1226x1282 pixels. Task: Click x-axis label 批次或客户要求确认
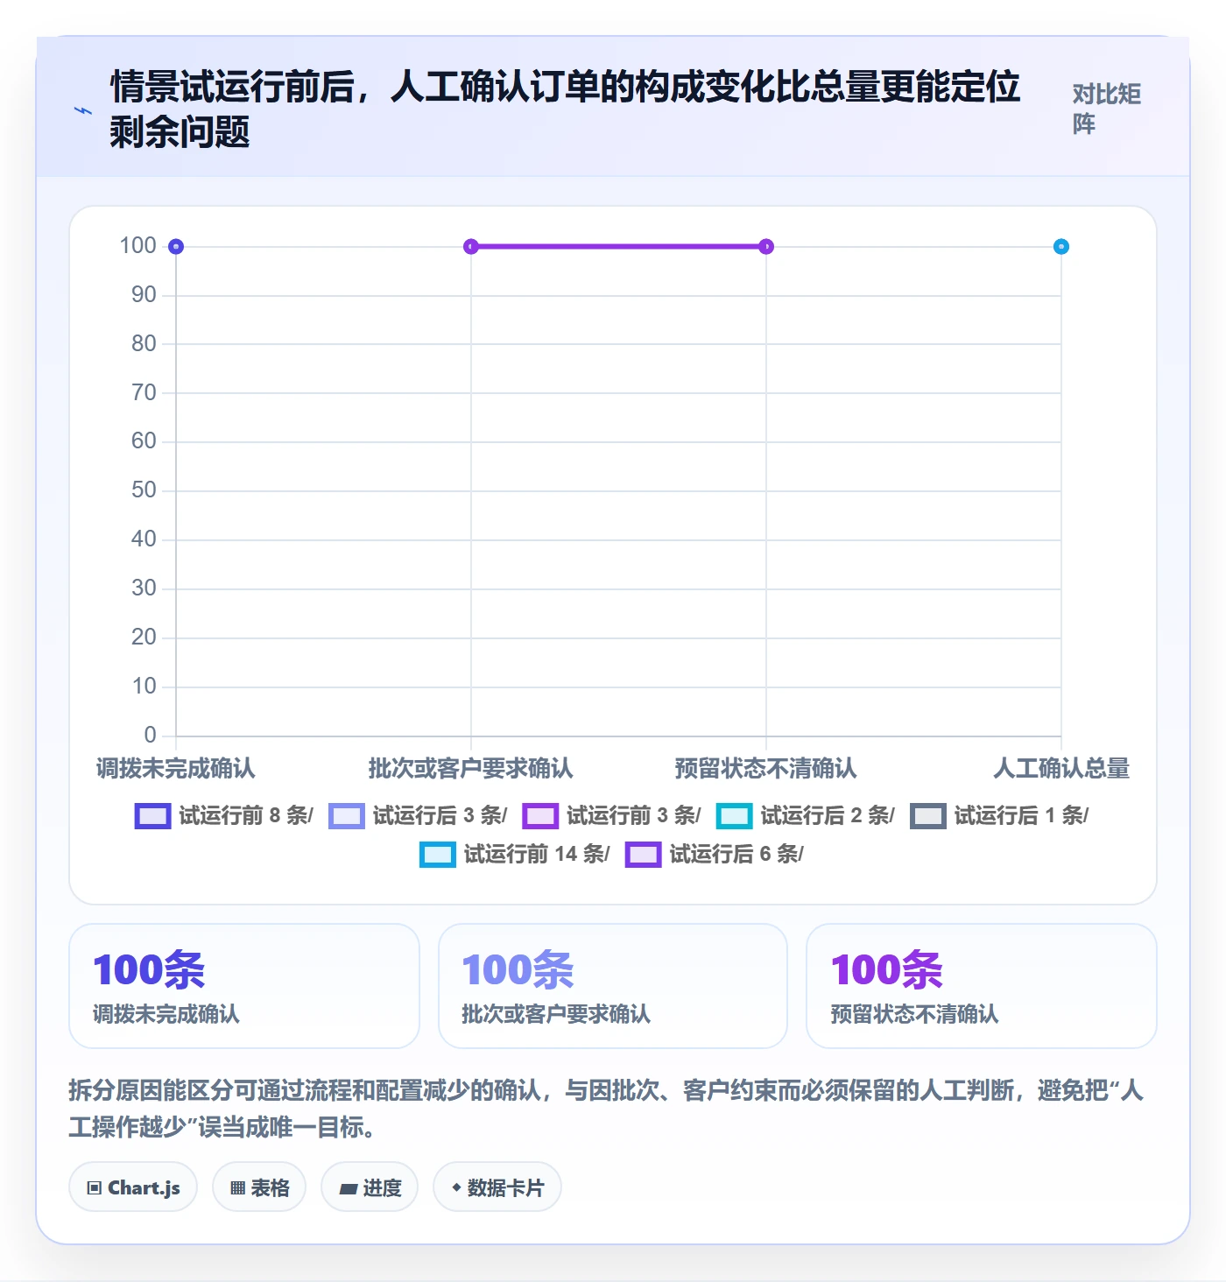[471, 769]
